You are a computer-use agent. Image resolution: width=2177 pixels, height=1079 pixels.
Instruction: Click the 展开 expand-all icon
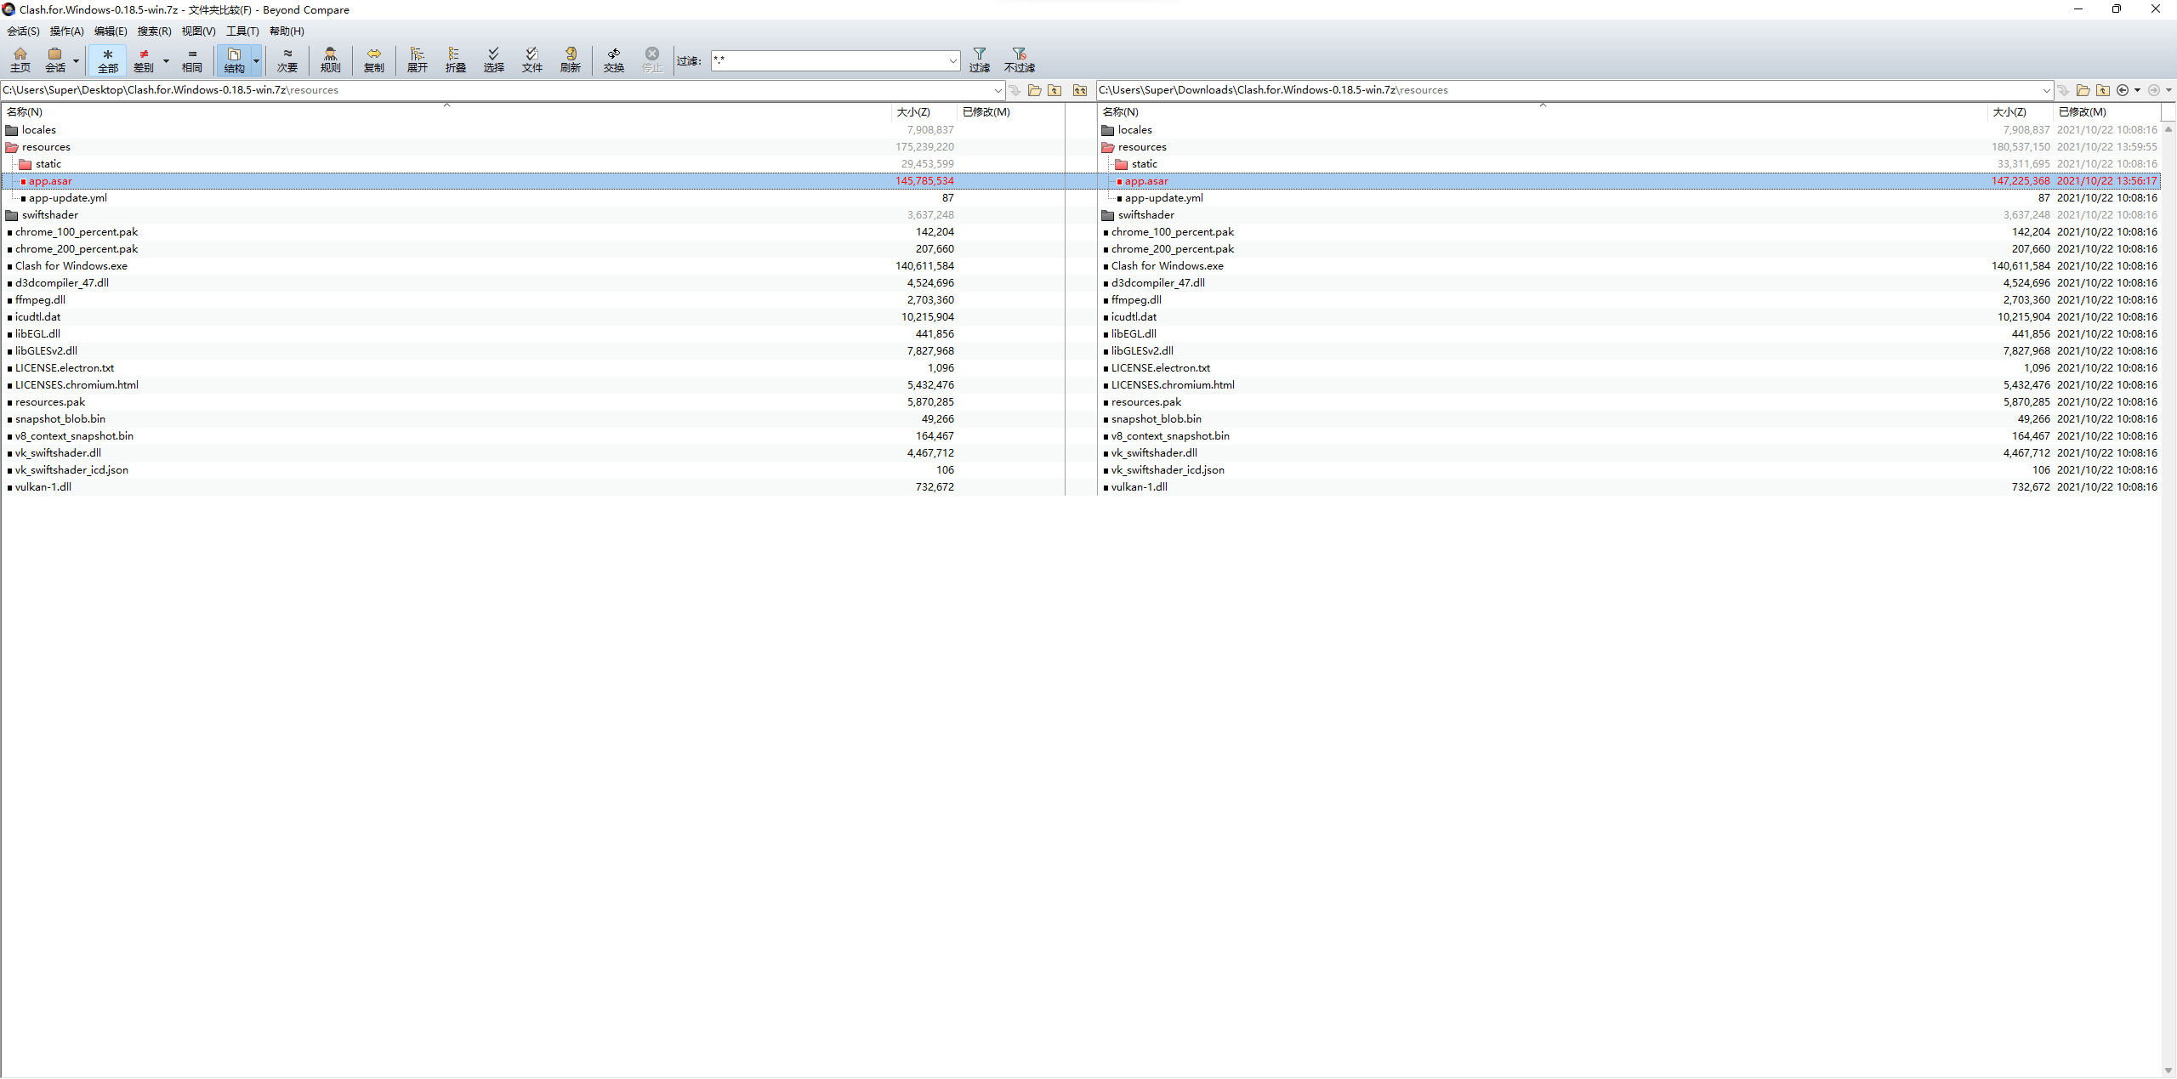coord(417,60)
